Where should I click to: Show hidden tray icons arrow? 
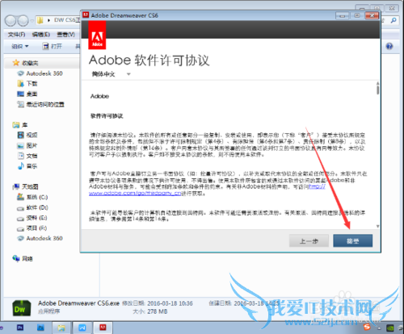379,328
